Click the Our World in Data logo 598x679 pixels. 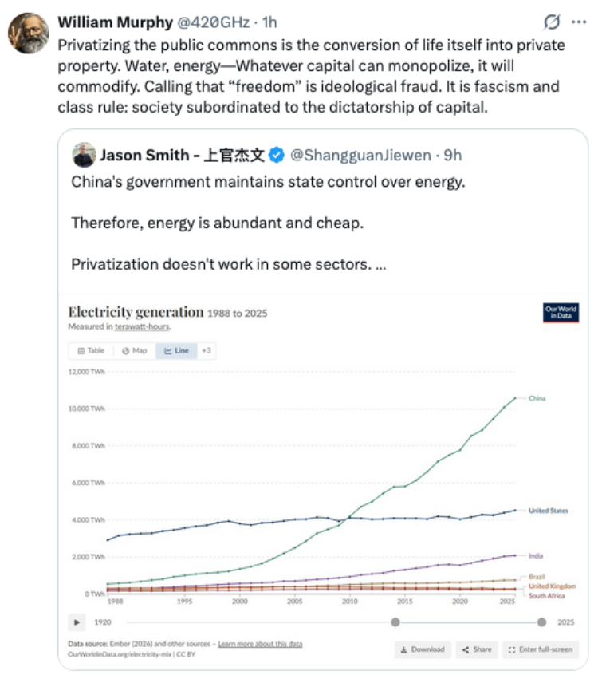pos(561,313)
